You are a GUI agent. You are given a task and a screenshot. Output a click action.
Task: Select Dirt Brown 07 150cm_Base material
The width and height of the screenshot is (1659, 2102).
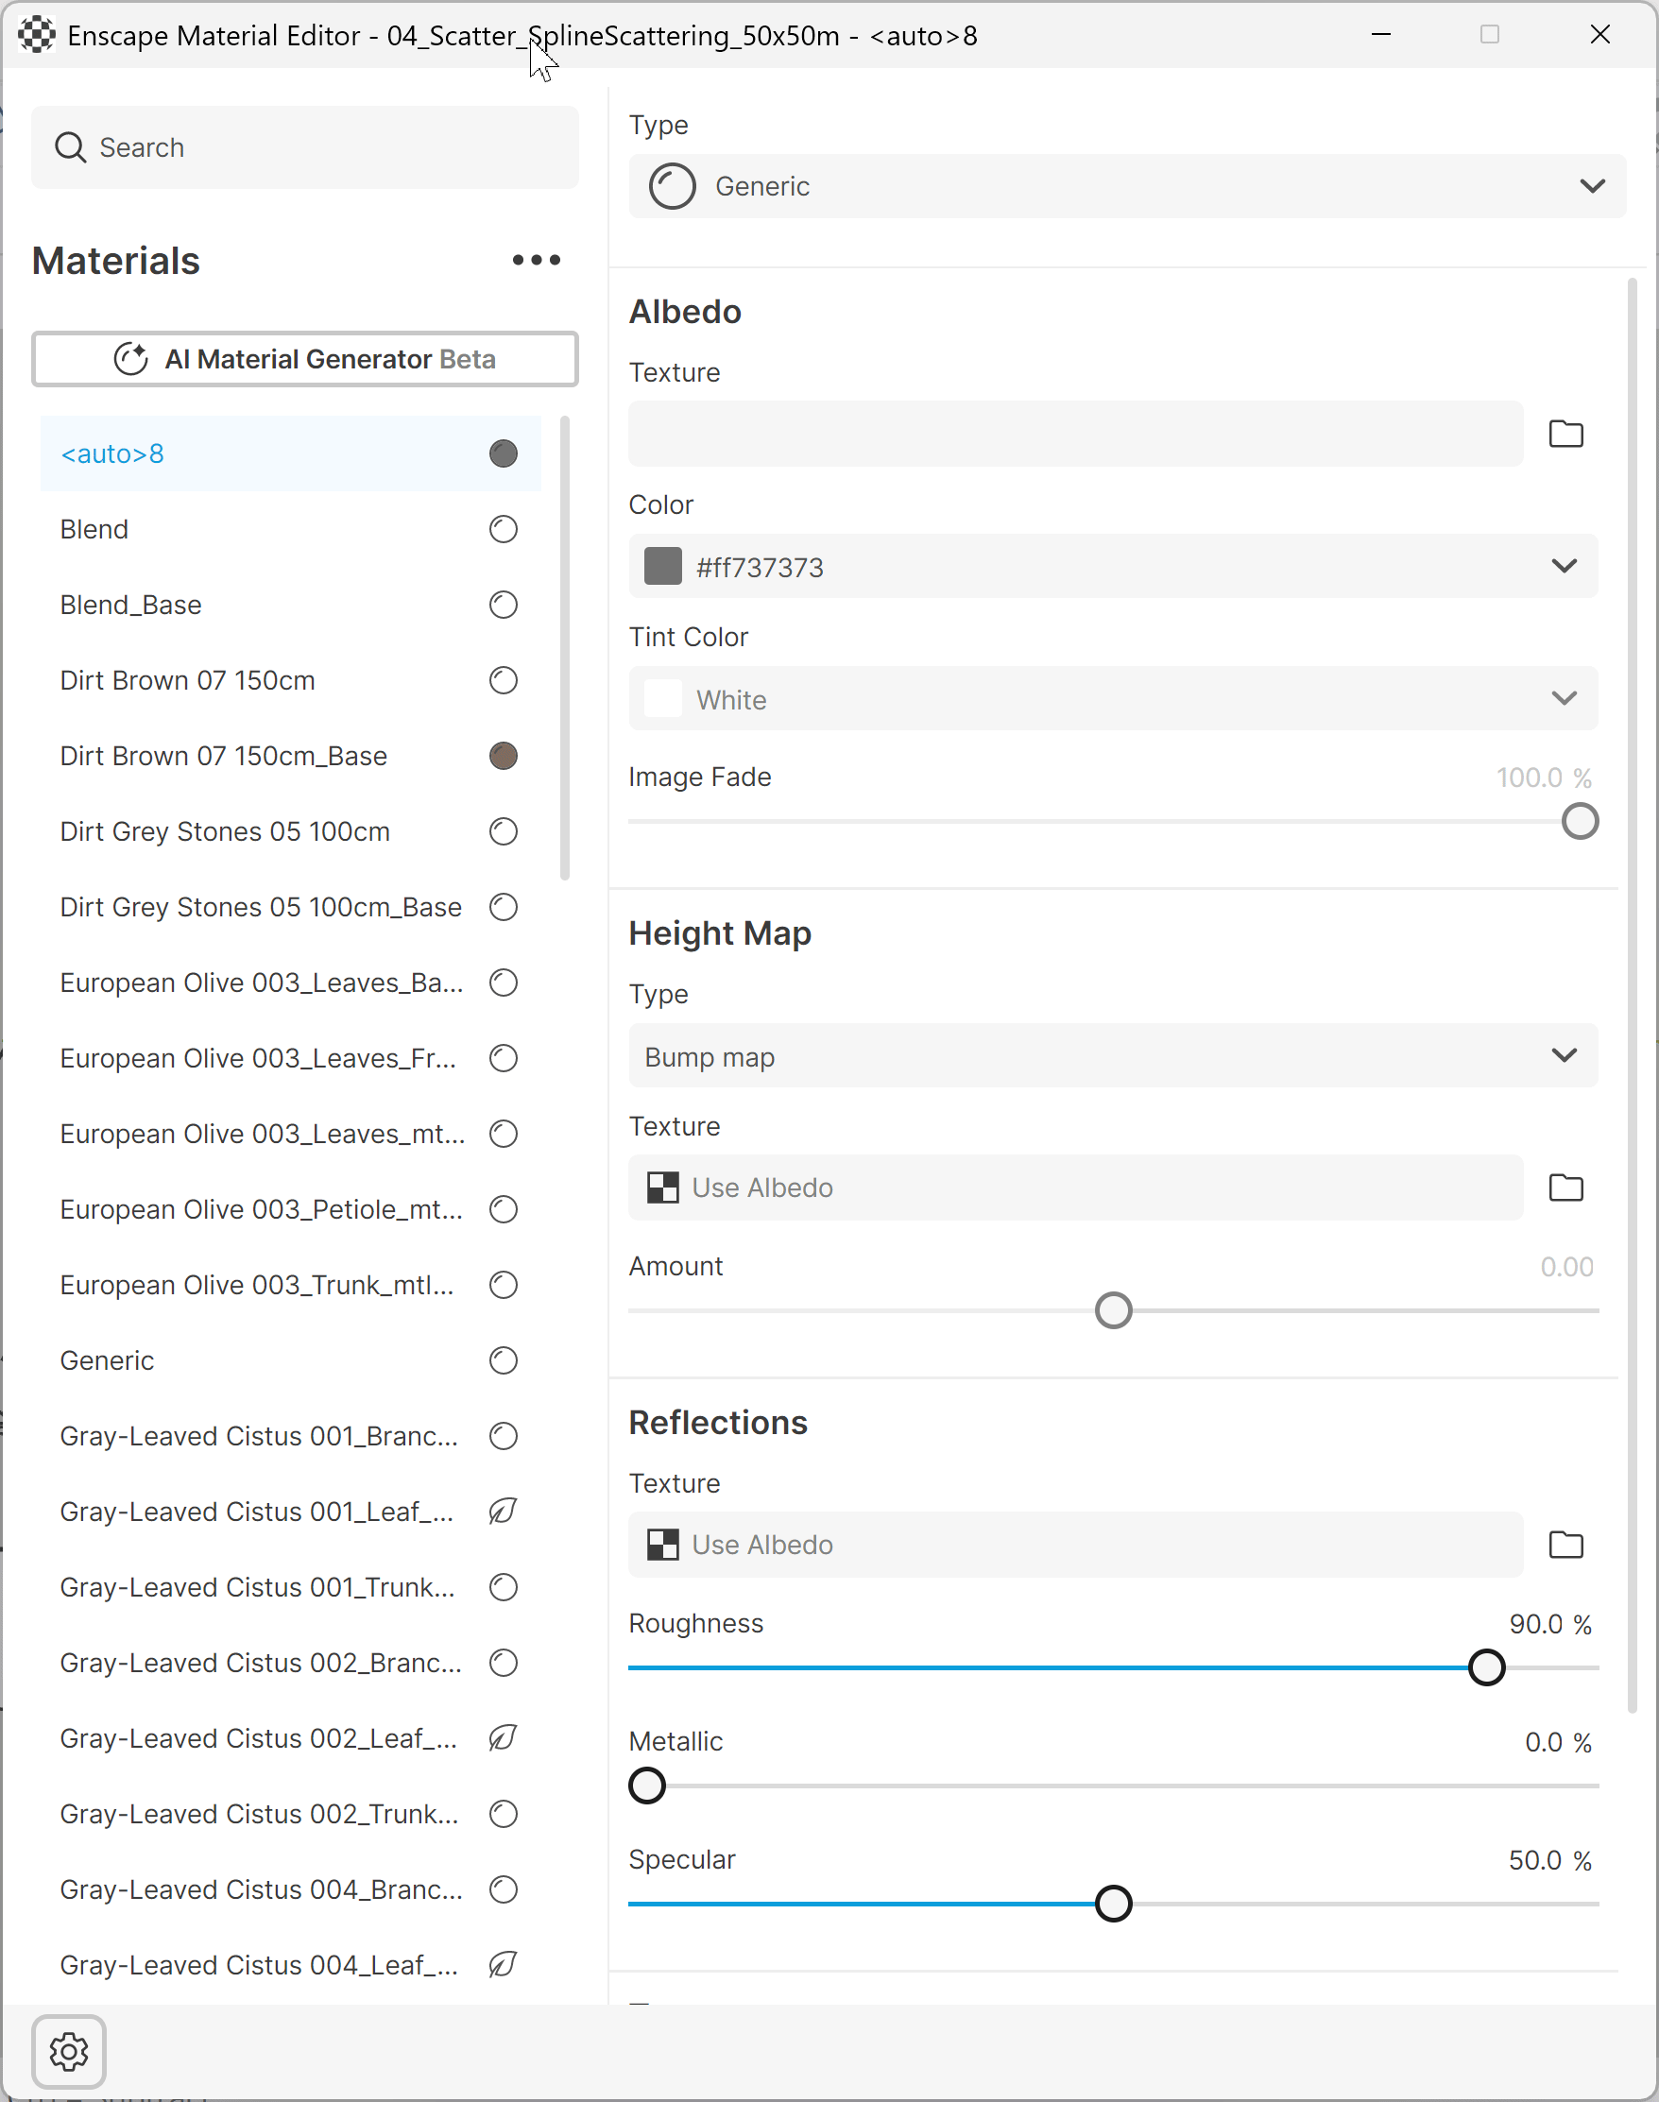tap(290, 756)
